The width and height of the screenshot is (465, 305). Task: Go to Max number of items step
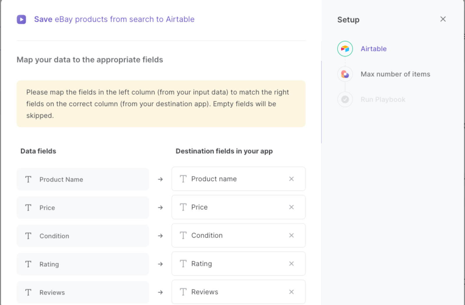pos(395,74)
